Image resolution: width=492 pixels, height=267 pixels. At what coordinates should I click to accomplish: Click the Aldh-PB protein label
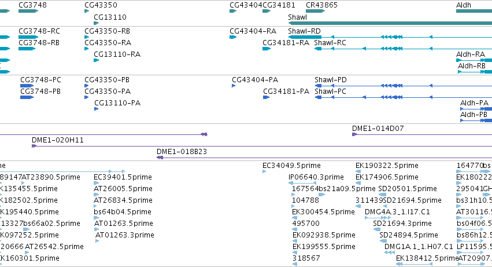point(473,115)
